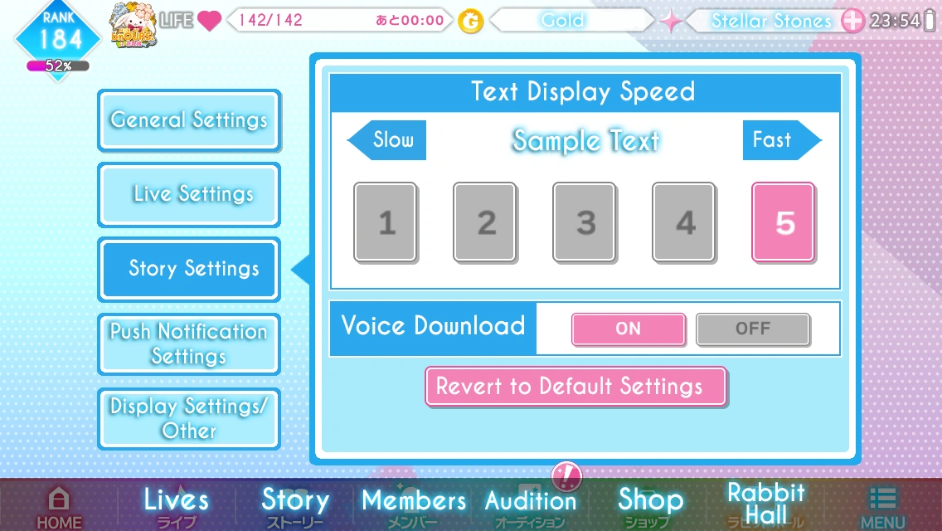Open the exclamation alert badge above Audition
The height and width of the screenshot is (531, 942).
click(x=566, y=477)
